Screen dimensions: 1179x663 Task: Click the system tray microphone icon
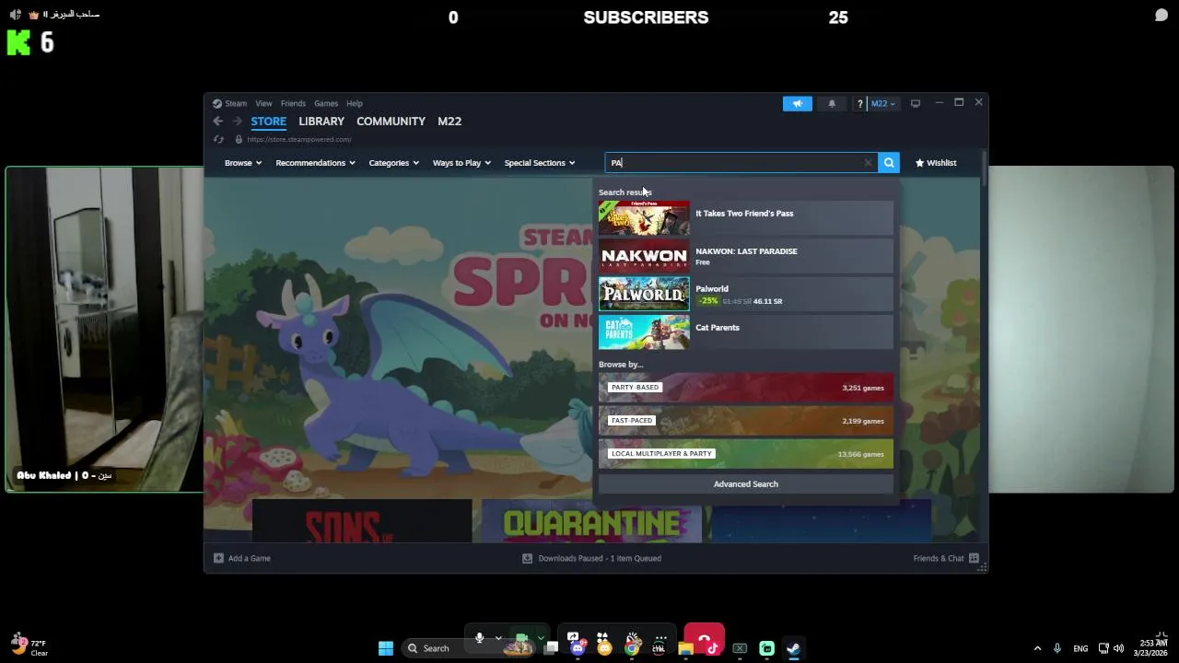1057,648
